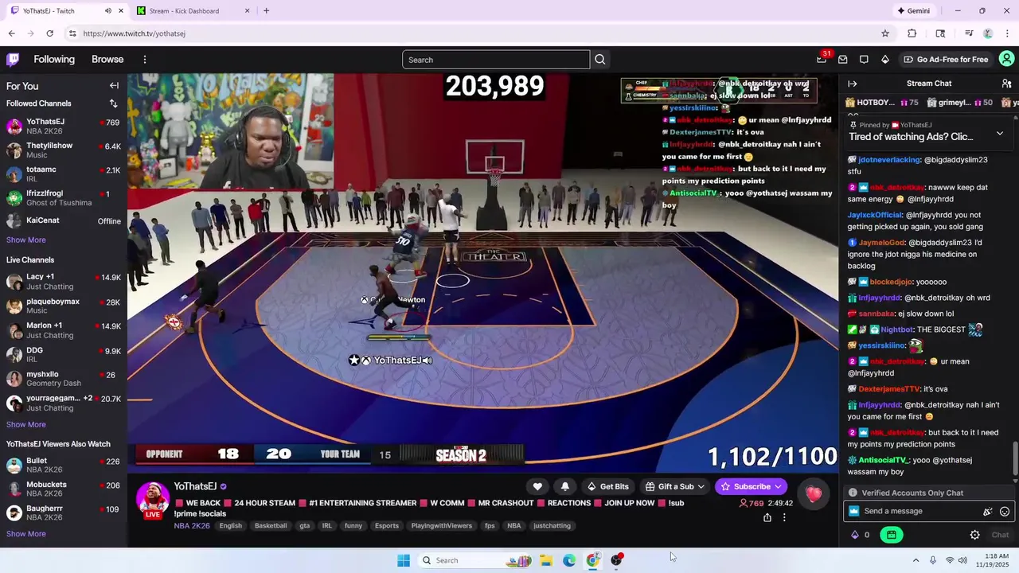
Task: Open KaiCenat offline channel
Action: 64,220
